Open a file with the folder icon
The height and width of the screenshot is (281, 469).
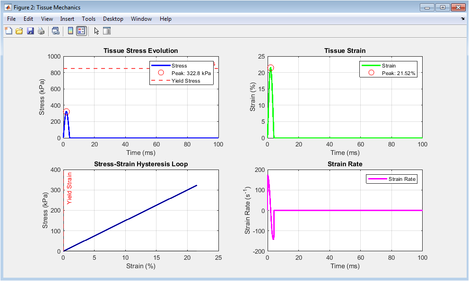pyautogui.click(x=19, y=31)
